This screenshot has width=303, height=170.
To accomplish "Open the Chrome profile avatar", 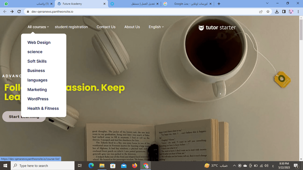I will click(291, 12).
